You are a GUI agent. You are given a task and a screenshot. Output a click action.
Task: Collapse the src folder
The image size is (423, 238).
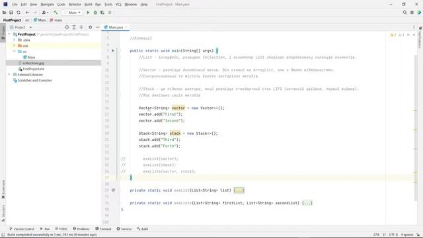point(15,52)
